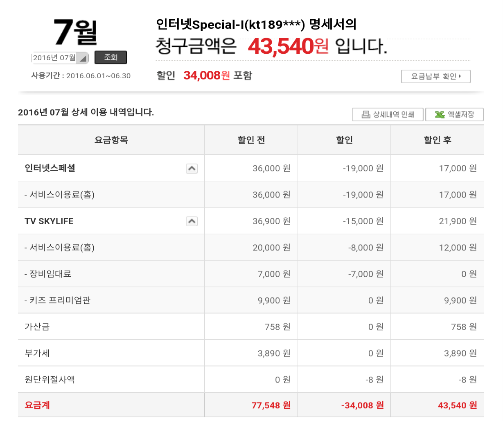Select the 요금항목 column header
The image size is (503, 421).
(x=111, y=140)
